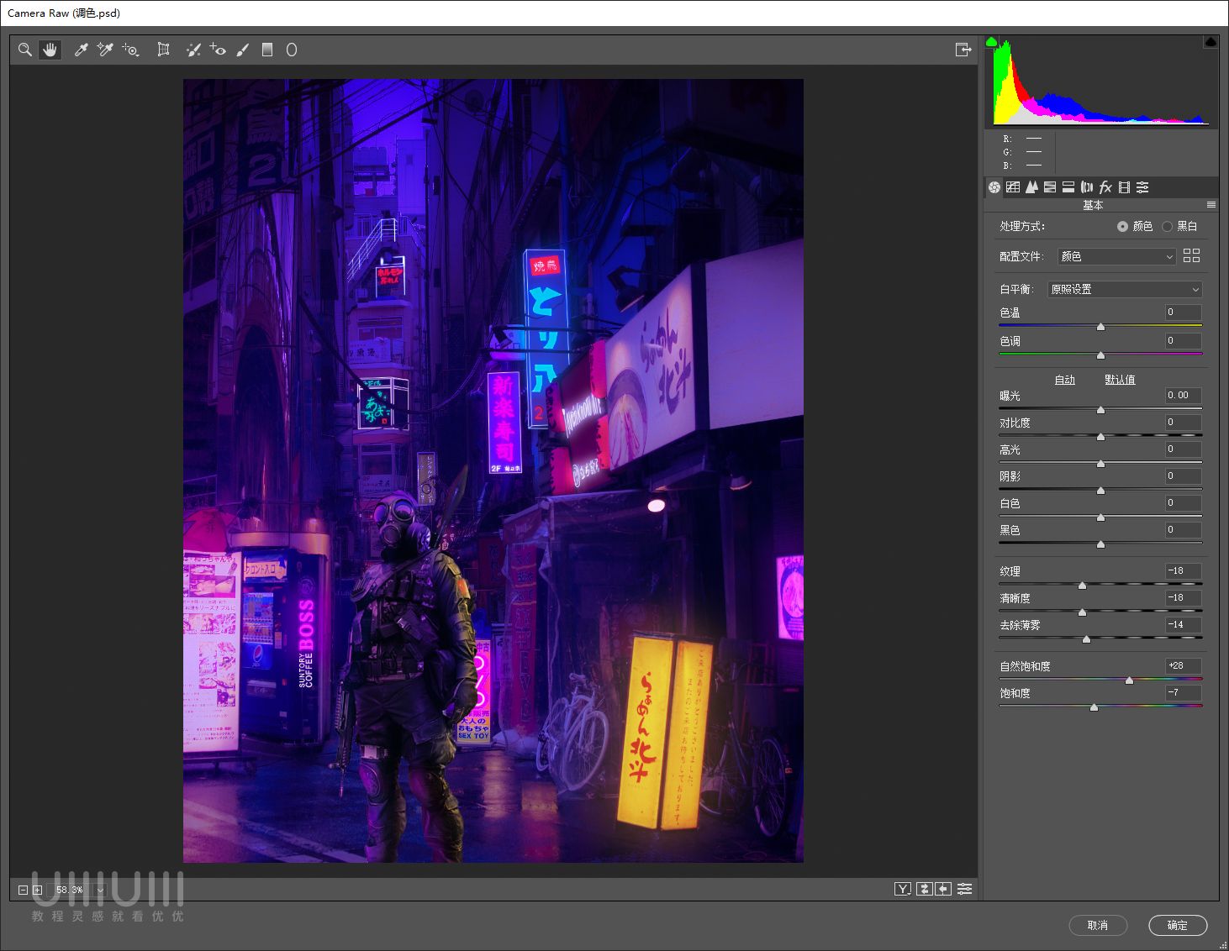Click the 曝光 exposure value field
1229x951 pixels.
(x=1183, y=395)
